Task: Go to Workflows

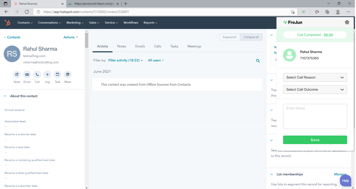Action: (131, 23)
